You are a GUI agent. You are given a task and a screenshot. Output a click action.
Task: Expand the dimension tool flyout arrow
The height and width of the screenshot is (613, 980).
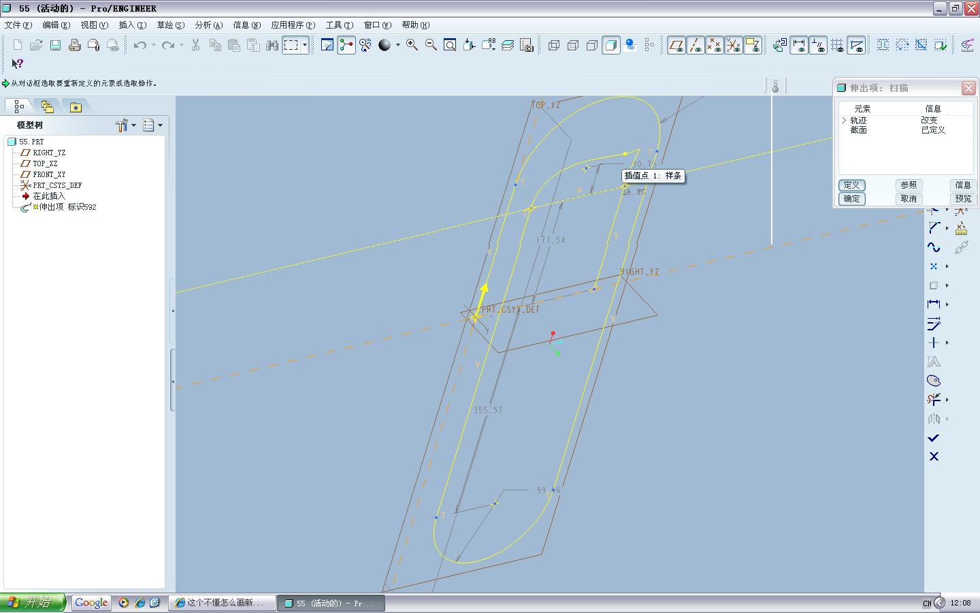947,304
